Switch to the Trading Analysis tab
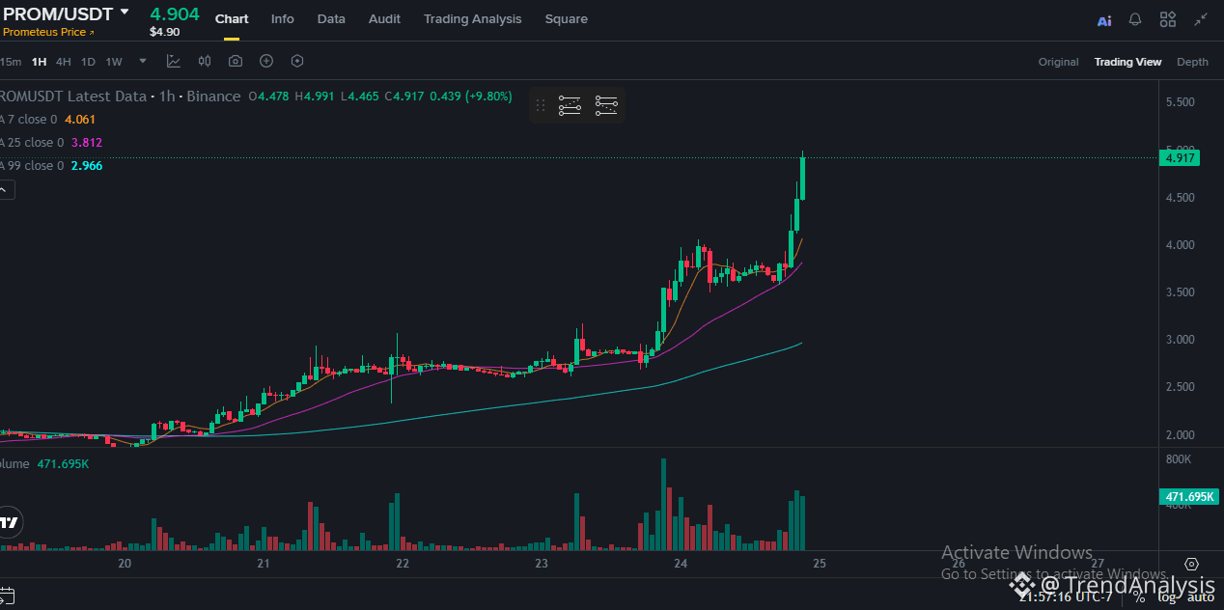 (472, 19)
